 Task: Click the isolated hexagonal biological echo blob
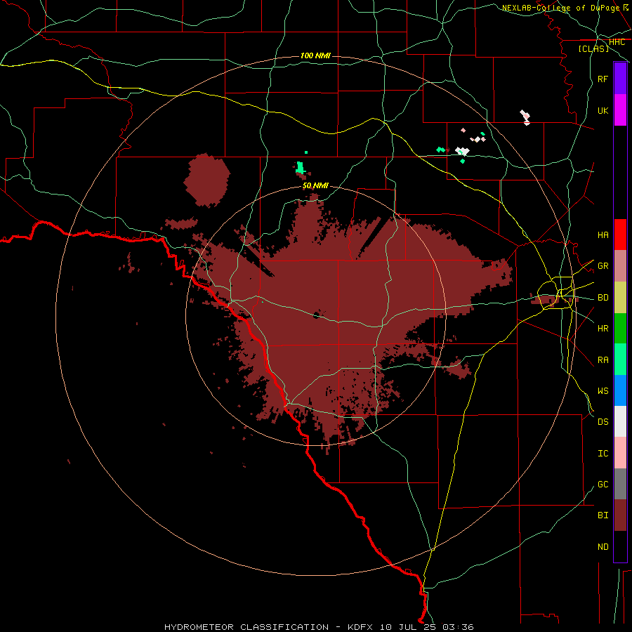point(206,180)
